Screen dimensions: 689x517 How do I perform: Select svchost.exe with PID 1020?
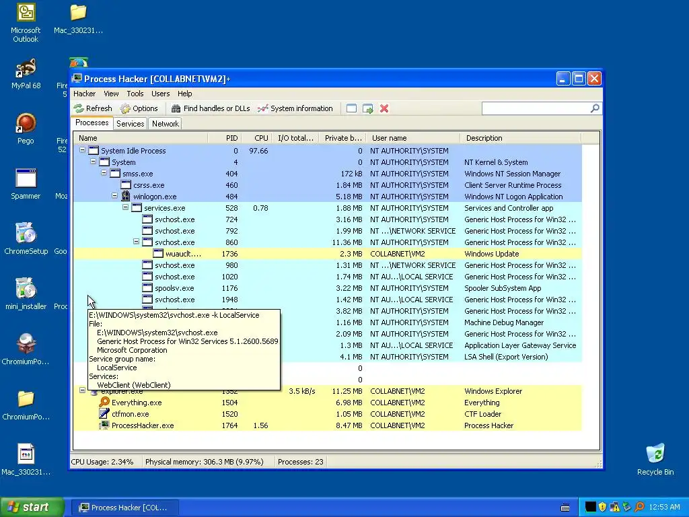[x=328, y=277]
